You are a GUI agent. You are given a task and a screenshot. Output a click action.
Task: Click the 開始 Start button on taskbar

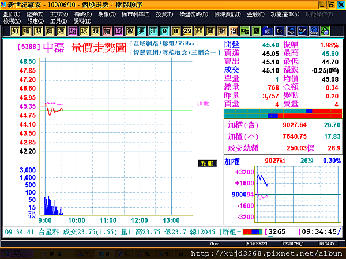pos(17,253)
